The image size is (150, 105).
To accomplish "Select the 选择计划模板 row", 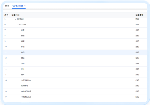I will coord(75,80).
